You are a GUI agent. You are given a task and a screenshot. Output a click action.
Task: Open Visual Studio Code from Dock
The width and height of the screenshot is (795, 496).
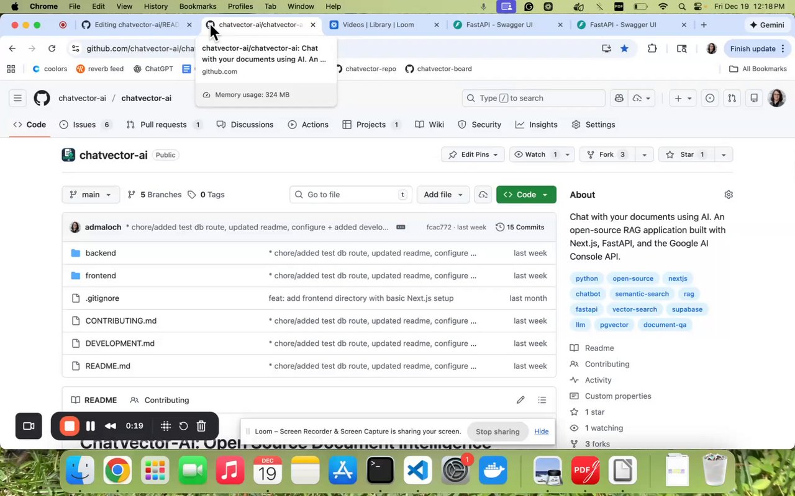[x=417, y=471]
